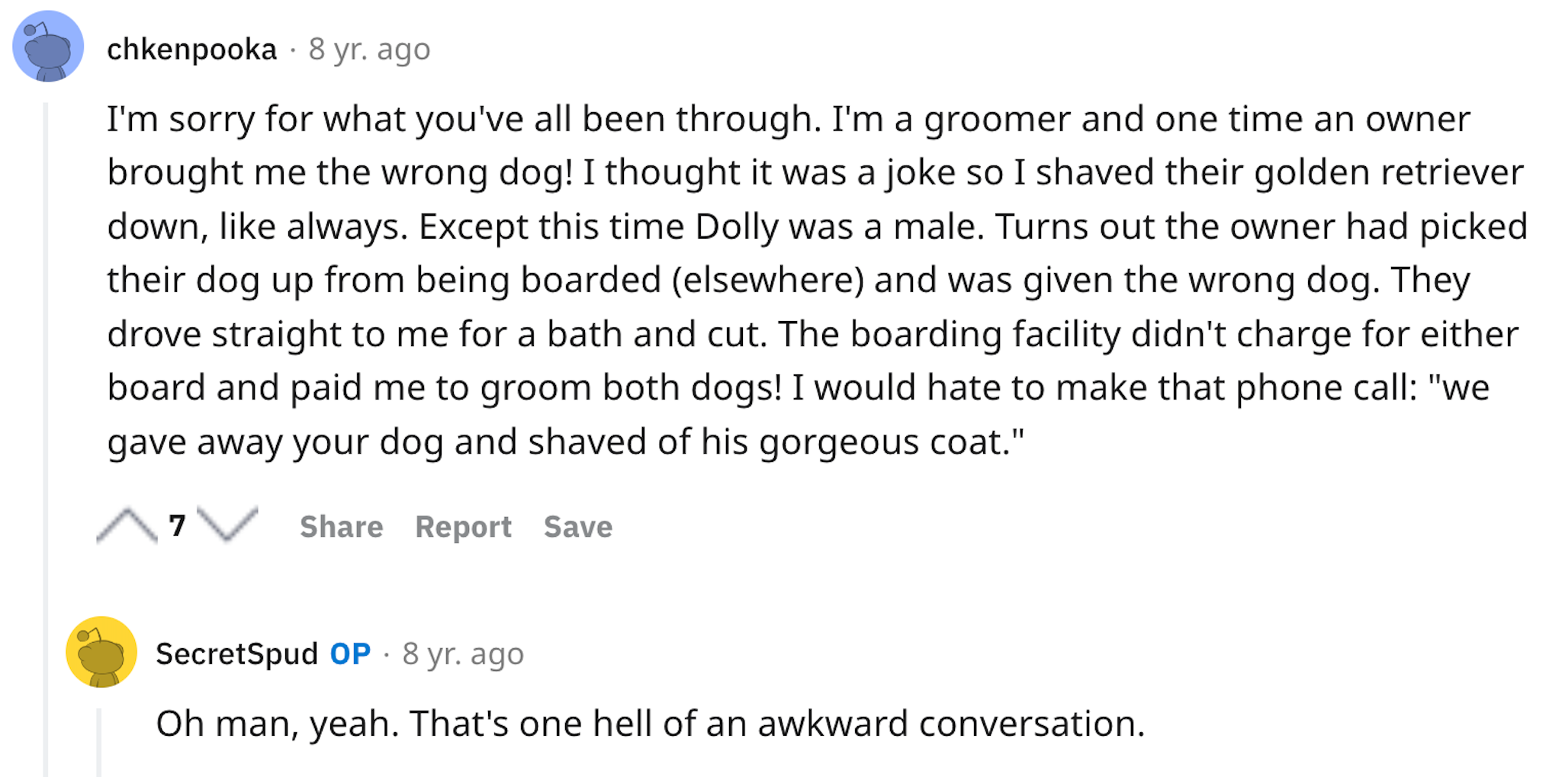Share chkenpooka's comment

pyautogui.click(x=341, y=527)
